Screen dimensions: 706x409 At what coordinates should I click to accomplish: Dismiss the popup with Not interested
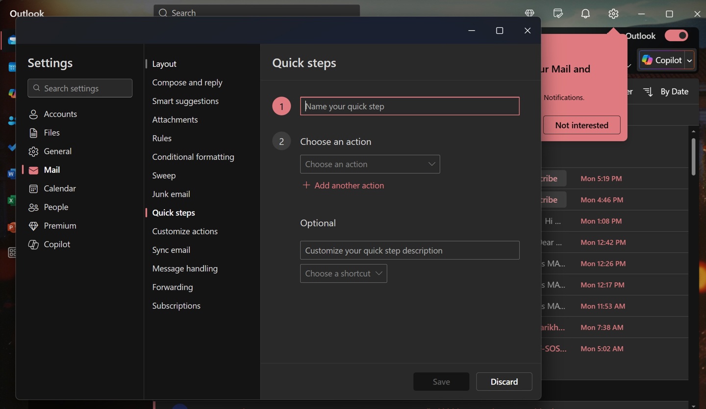581,125
